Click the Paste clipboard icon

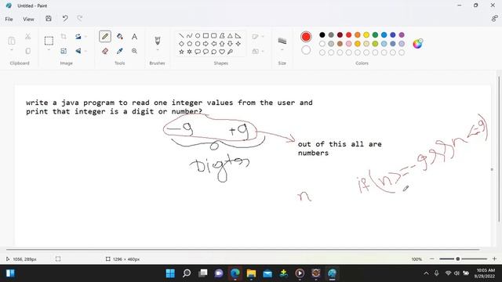click(12, 41)
